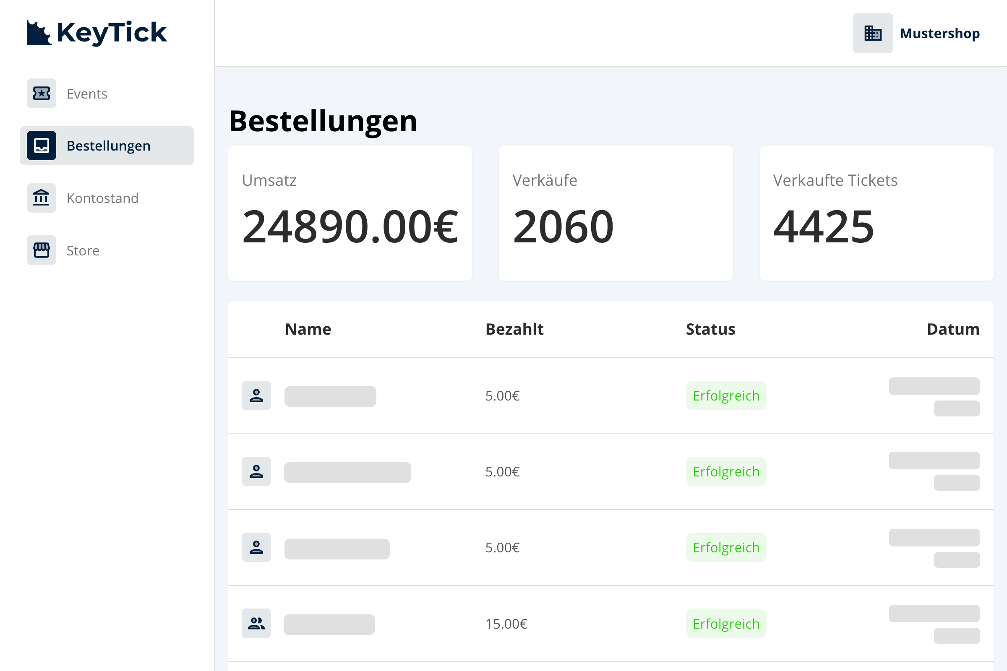Click the Status column header
This screenshot has width=1007, height=671.
click(710, 329)
